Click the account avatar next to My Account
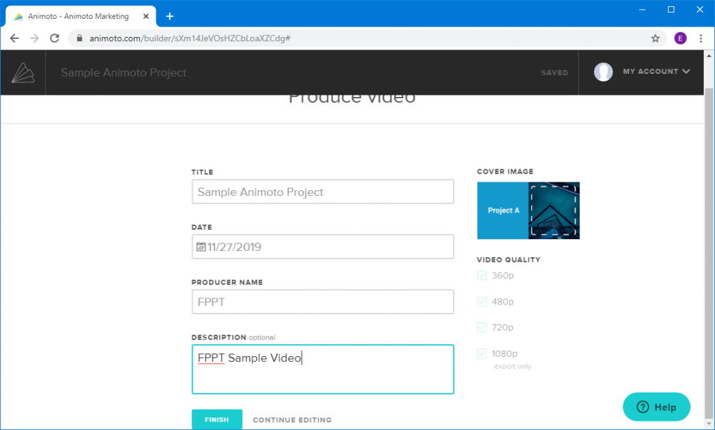The width and height of the screenshot is (715, 430). pyautogui.click(x=603, y=71)
